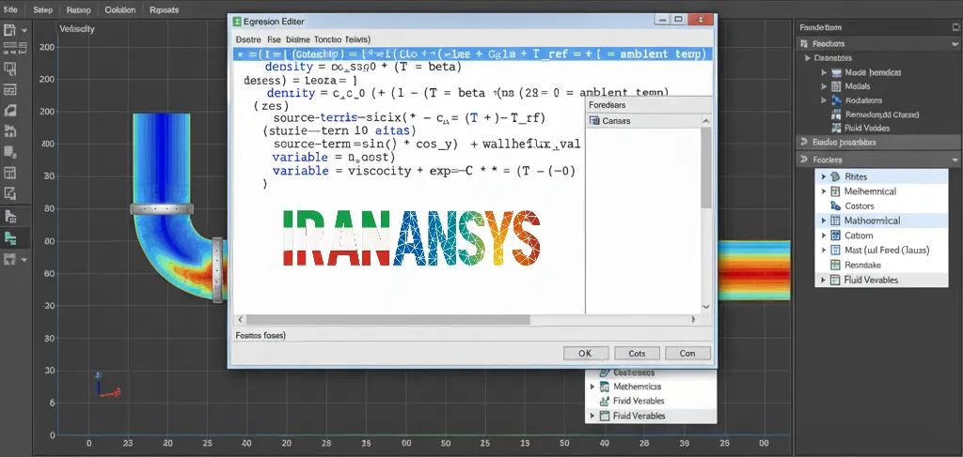The height and width of the screenshot is (457, 963).
Task: Click the 'density = oc_ssq0 + (T = beta)' line
Action: (x=363, y=67)
